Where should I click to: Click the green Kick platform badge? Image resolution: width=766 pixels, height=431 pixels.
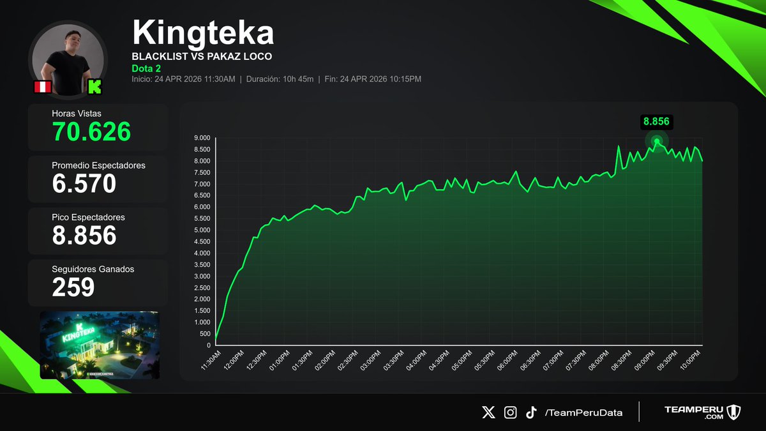(95, 87)
